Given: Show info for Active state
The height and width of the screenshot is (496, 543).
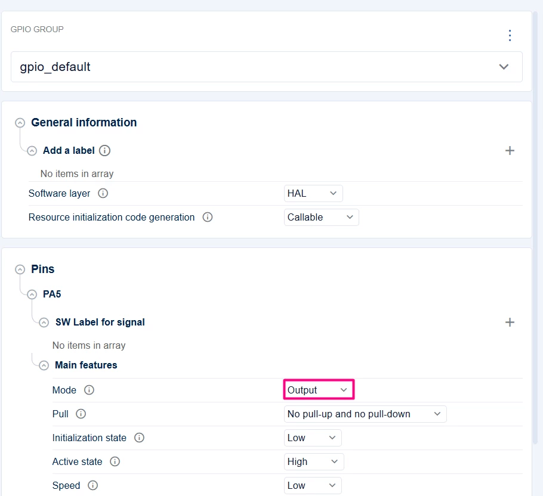Looking at the screenshot, I should [115, 461].
